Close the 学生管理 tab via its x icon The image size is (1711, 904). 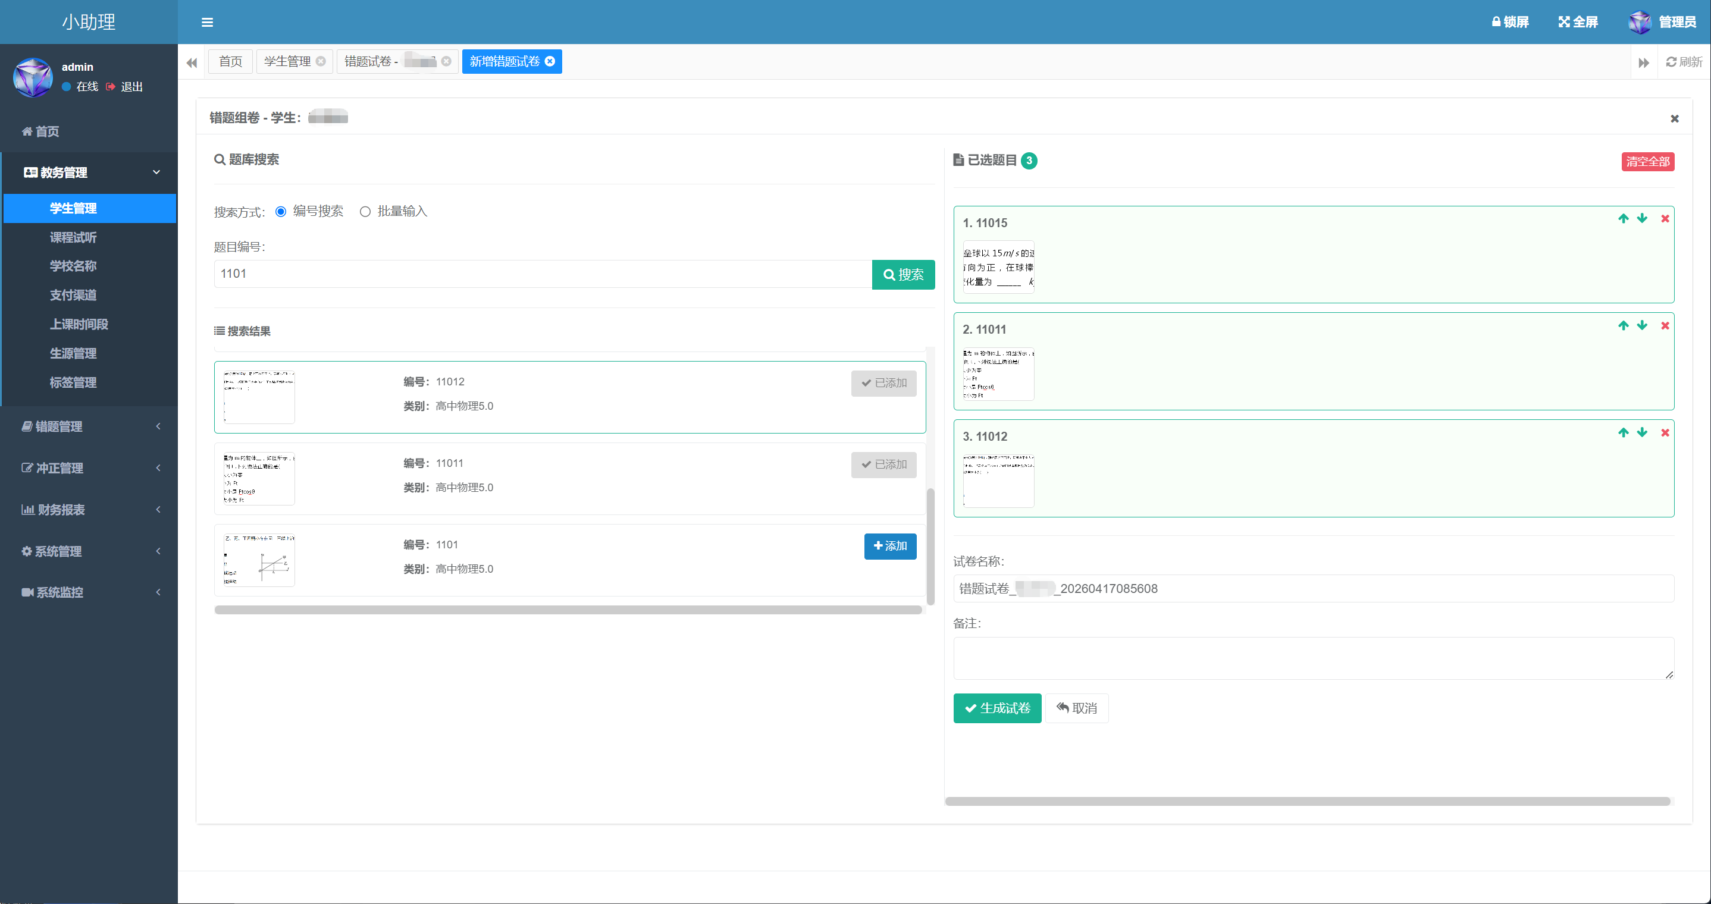321,61
